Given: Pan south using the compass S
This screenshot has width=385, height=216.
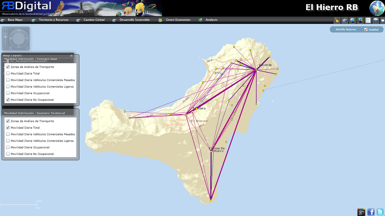Looking at the screenshot, I should click(x=19, y=46).
